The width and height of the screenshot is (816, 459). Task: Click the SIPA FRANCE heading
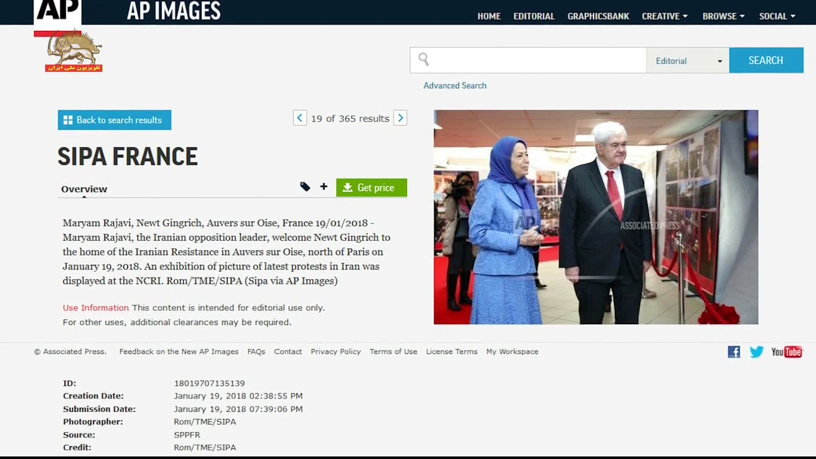(127, 156)
